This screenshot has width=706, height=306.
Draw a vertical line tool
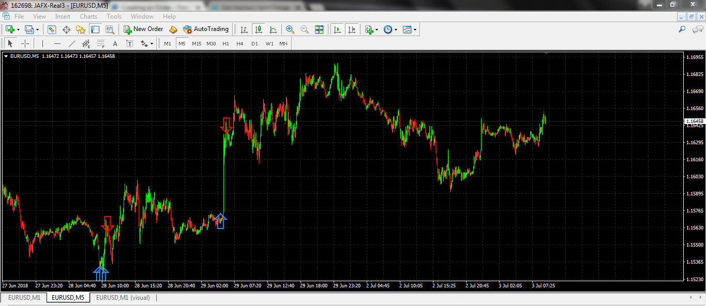[x=42, y=44]
